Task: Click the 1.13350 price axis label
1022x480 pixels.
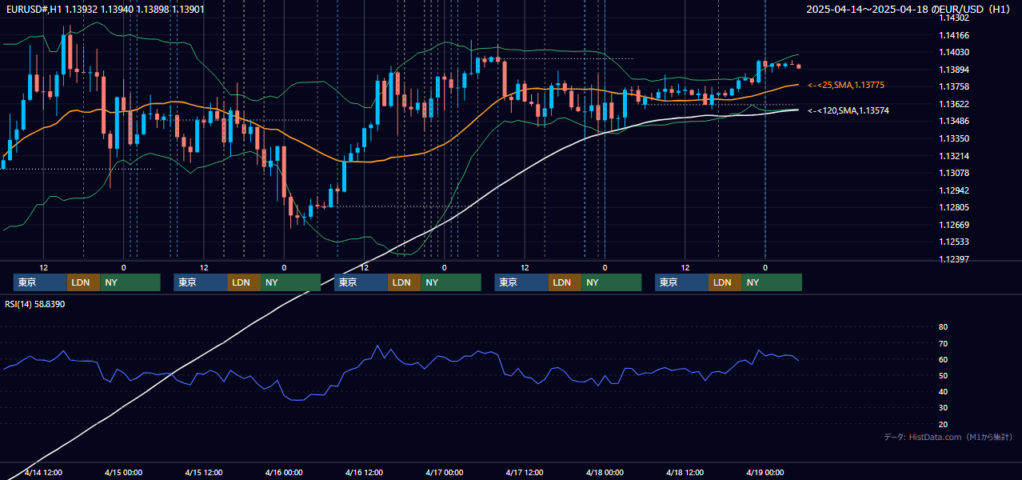Action: click(953, 138)
